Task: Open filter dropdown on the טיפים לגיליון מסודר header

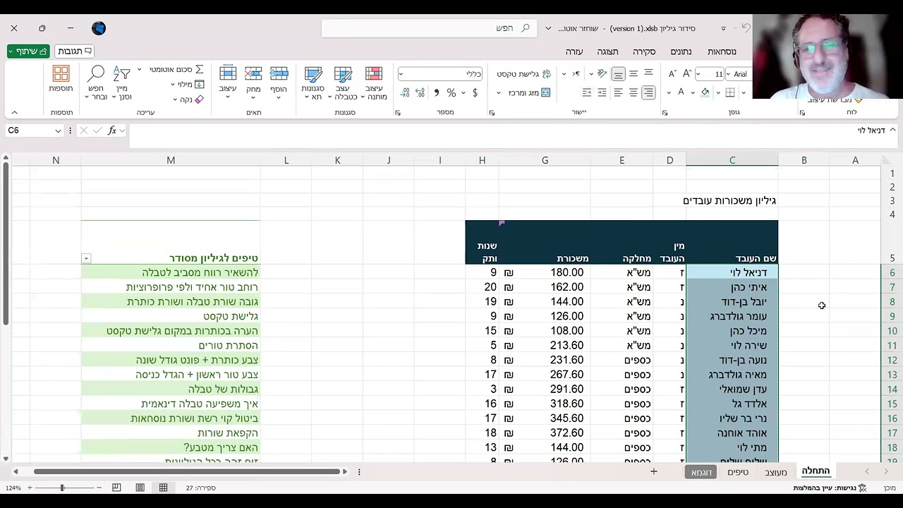Action: (x=86, y=259)
